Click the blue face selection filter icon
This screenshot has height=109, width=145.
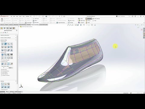5,44
